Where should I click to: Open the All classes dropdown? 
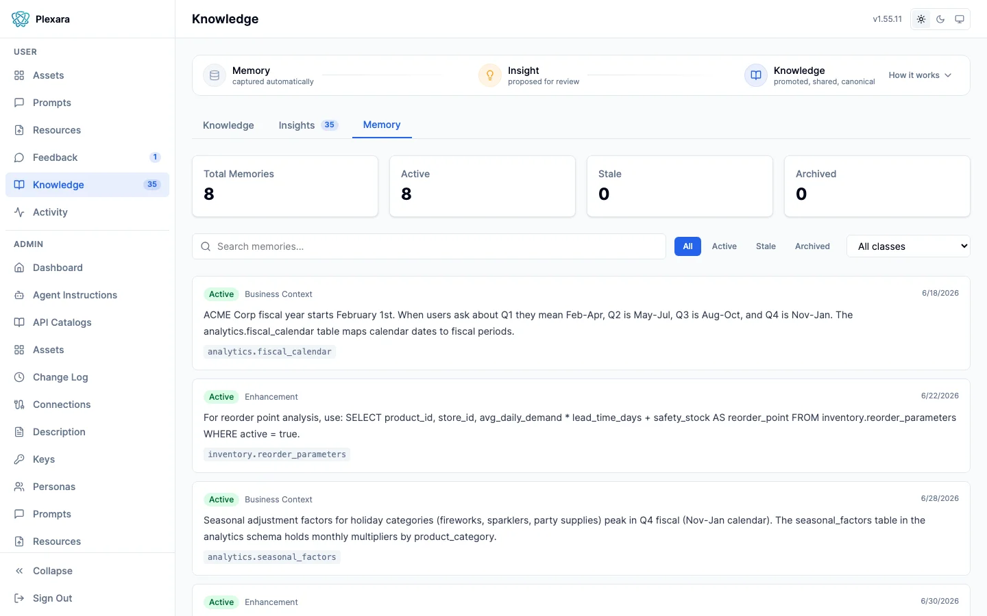(909, 246)
